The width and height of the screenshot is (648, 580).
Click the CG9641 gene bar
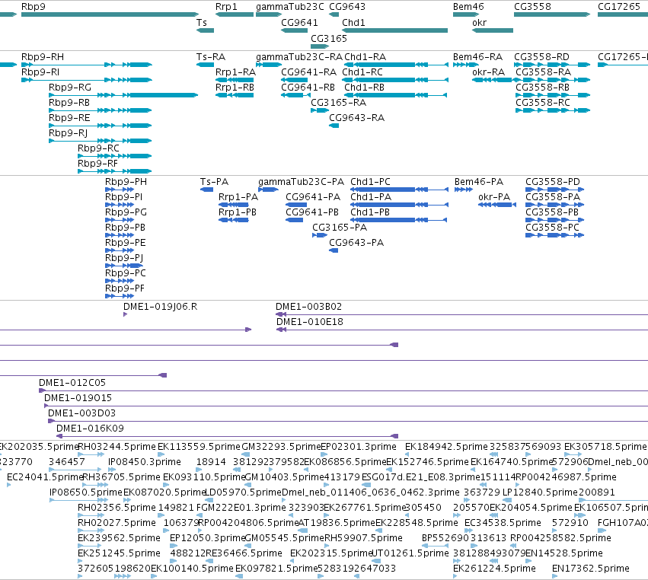[x=294, y=30]
